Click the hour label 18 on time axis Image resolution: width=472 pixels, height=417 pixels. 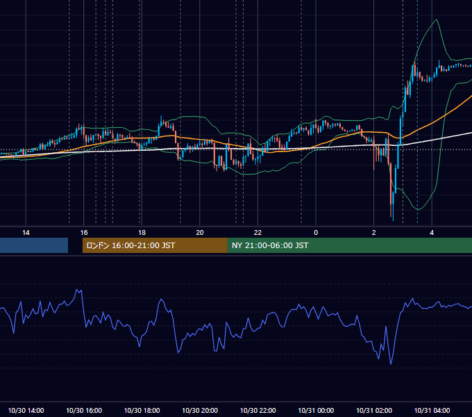click(x=142, y=233)
